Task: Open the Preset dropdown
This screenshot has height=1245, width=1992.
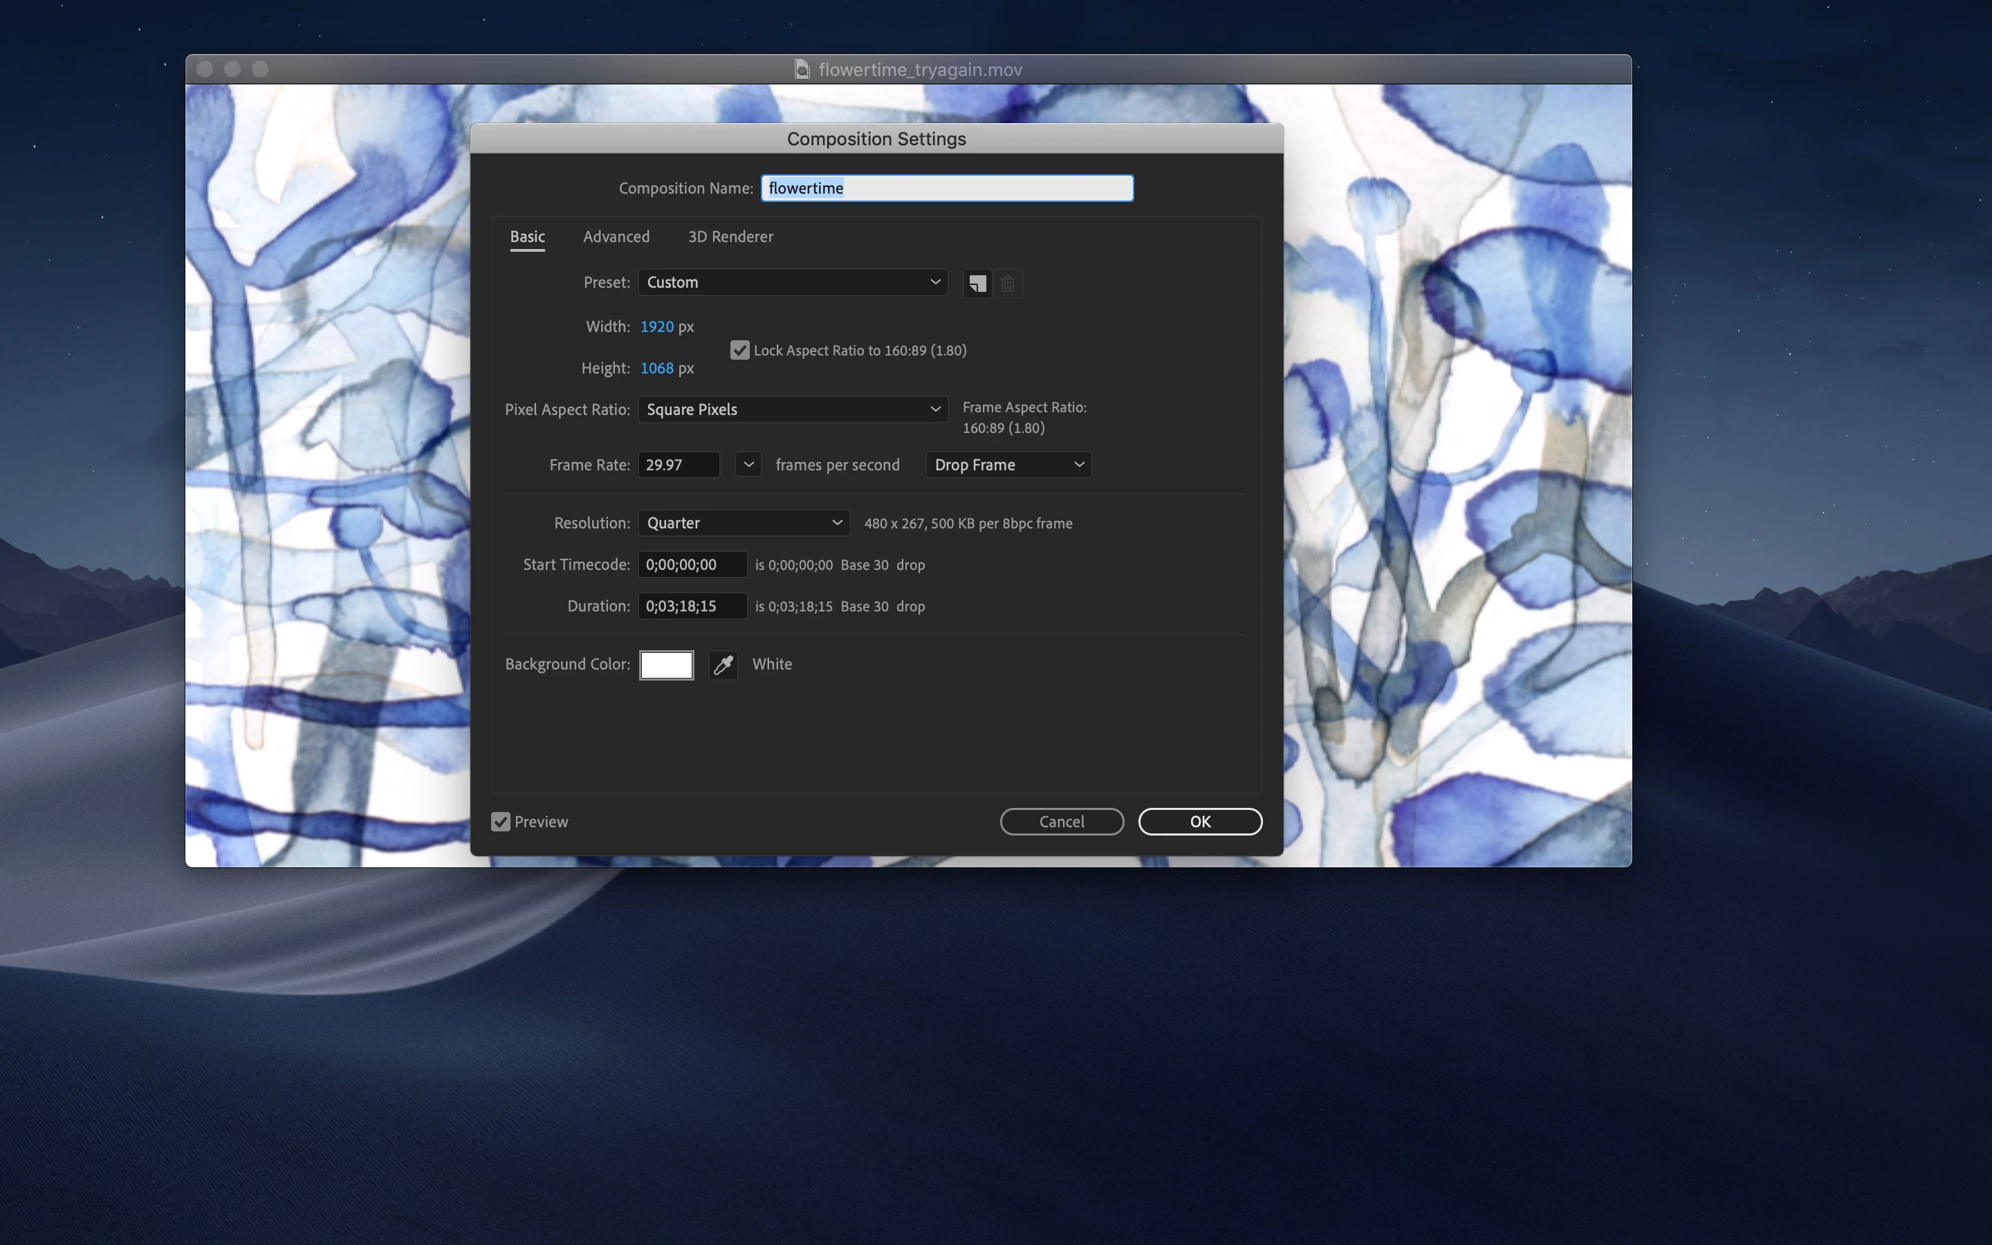Action: [792, 282]
